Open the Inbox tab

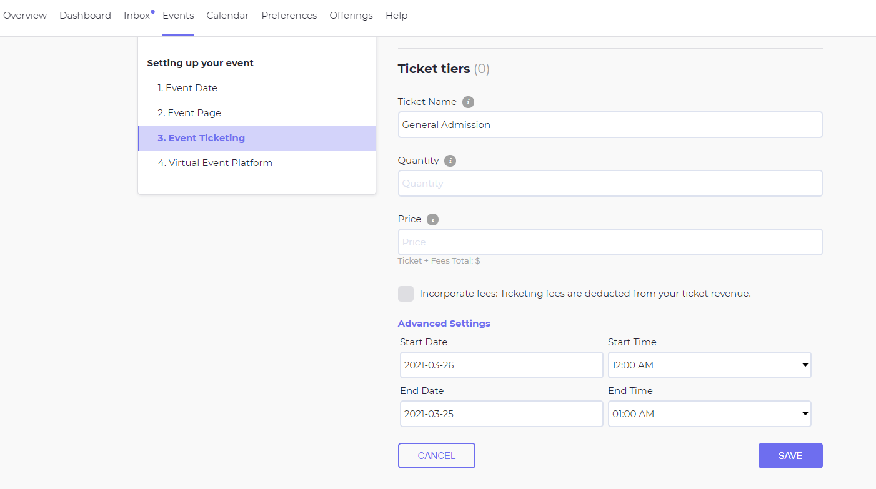click(137, 16)
